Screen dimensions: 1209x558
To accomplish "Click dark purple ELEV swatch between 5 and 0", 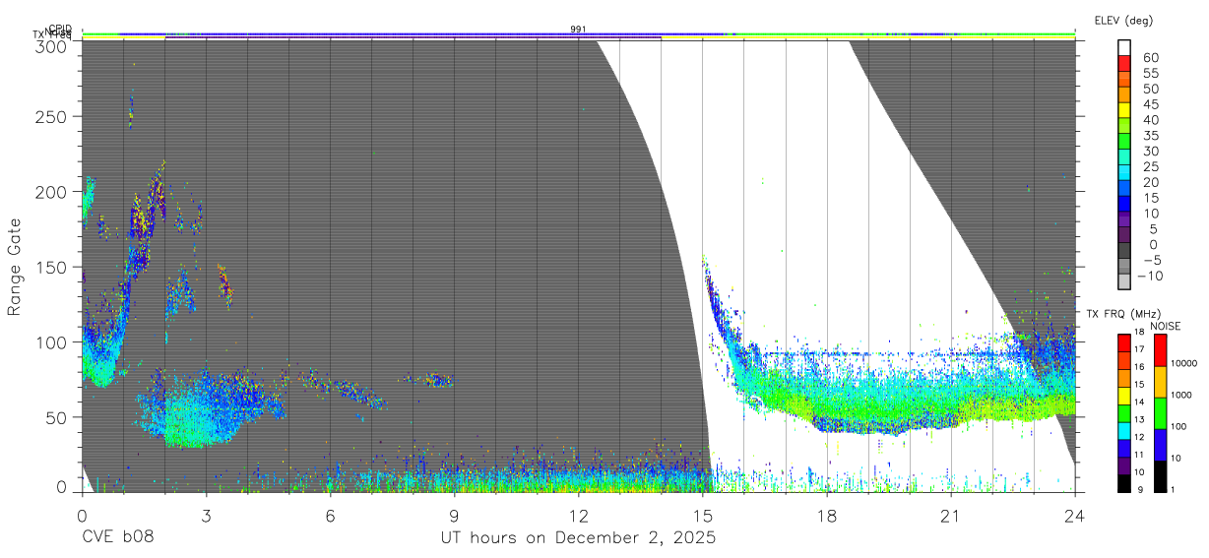I will click(x=1124, y=235).
